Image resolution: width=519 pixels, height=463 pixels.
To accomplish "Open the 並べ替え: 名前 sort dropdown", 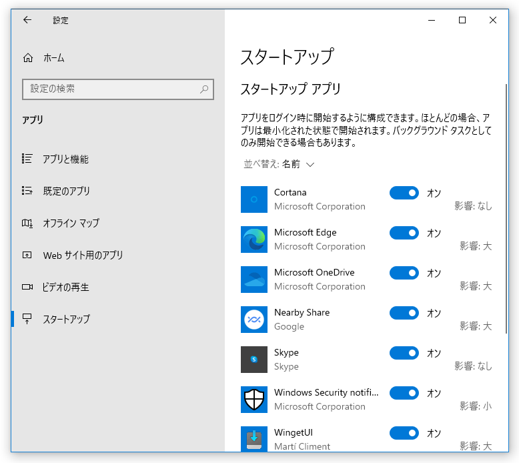I will [279, 164].
